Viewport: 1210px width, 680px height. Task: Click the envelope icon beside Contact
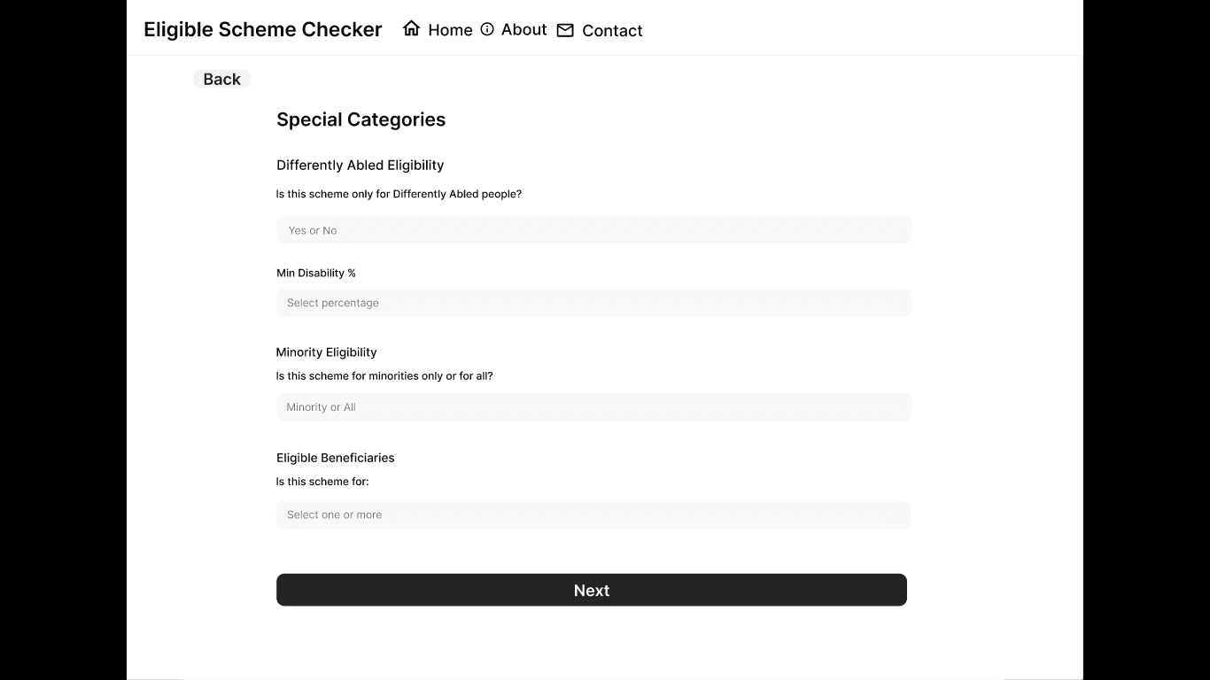pos(565,30)
